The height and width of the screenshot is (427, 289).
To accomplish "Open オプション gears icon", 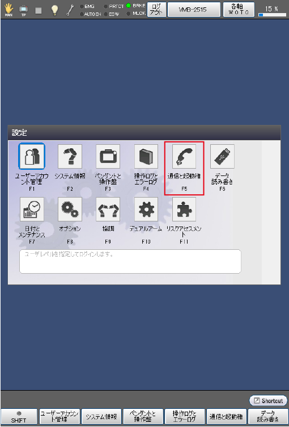I will (70, 209).
